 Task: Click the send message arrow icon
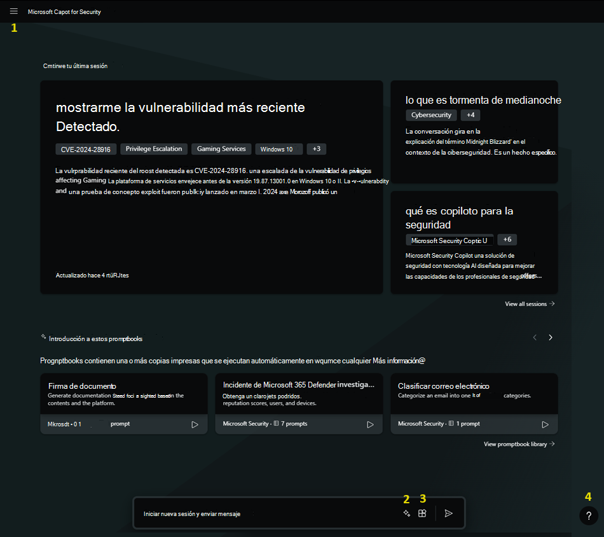(x=448, y=513)
